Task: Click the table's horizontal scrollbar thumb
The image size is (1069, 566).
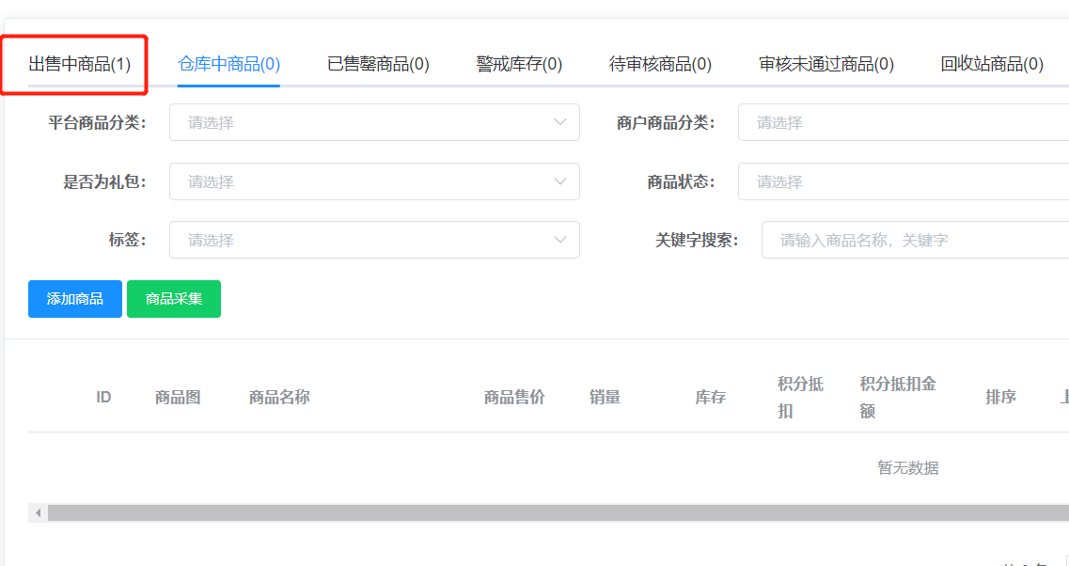Action: (555, 513)
